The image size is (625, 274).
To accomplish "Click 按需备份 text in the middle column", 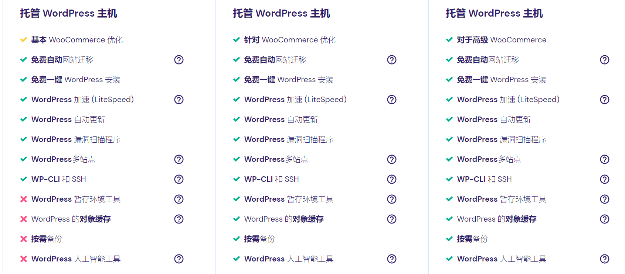I will point(259,239).
